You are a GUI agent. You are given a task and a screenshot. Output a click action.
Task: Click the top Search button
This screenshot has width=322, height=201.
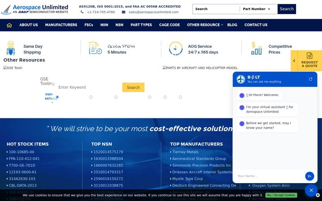click(287, 9)
